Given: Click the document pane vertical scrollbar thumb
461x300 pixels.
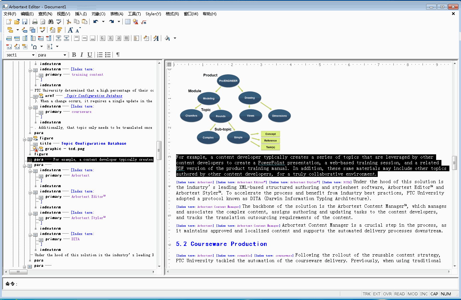Looking at the screenshot, I should pyautogui.click(x=455, y=163).
